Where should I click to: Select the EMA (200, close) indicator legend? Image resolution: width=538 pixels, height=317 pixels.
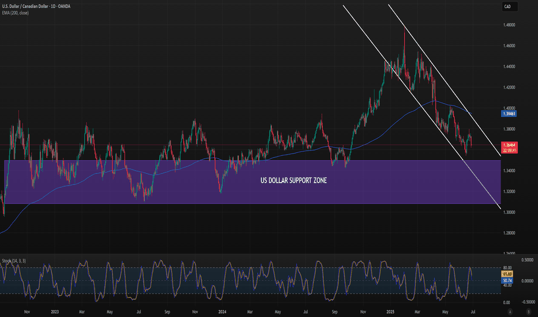(16, 13)
